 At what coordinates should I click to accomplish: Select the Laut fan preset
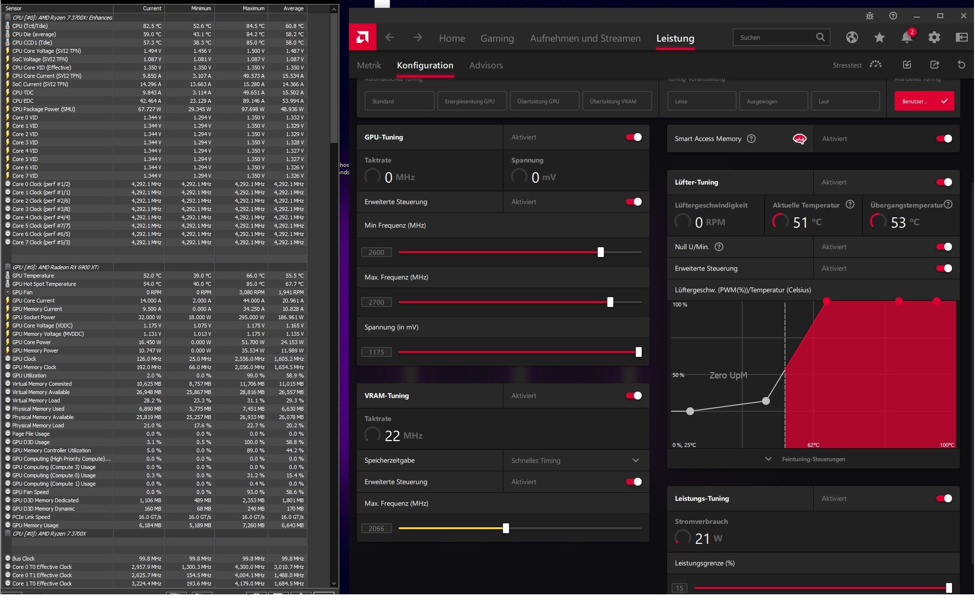(x=845, y=101)
